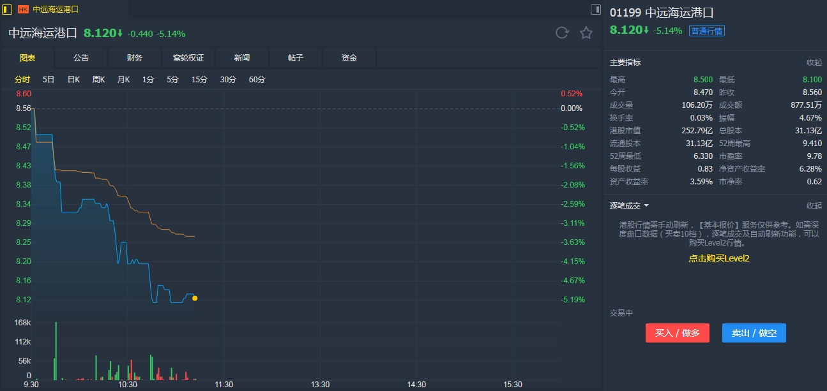827x391 pixels.
Task: Click the refresh quote icon
Action: [562, 33]
